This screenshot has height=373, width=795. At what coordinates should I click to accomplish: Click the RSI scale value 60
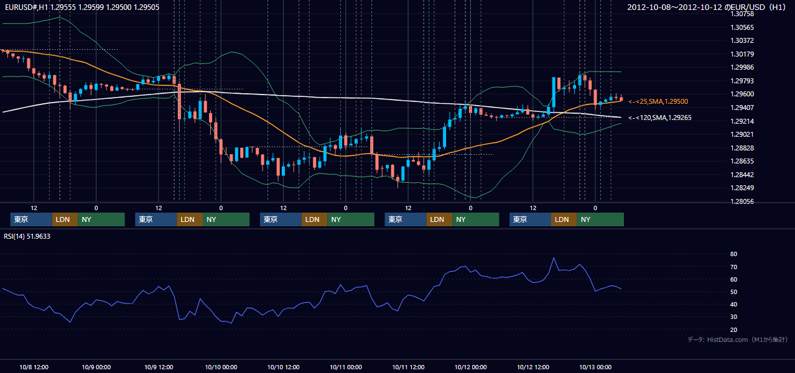[733, 279]
